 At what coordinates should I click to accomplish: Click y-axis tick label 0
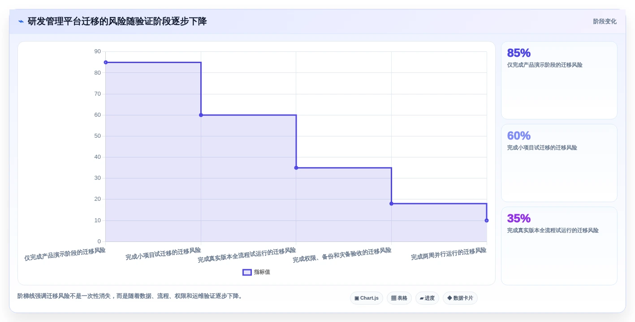click(99, 241)
